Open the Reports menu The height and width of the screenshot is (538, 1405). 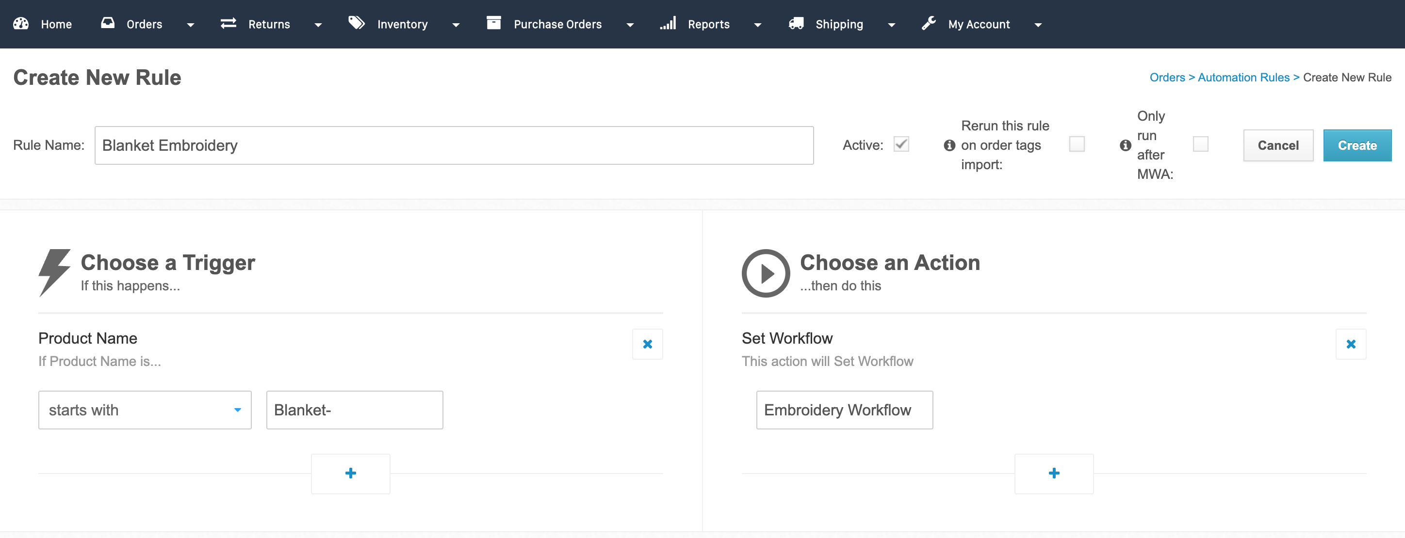[x=708, y=25]
